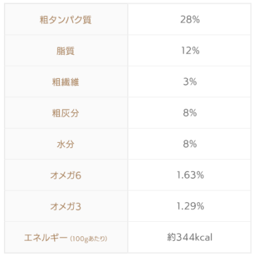Click the 粗灰分 row label
The width and height of the screenshot is (259, 261).
click(x=66, y=113)
